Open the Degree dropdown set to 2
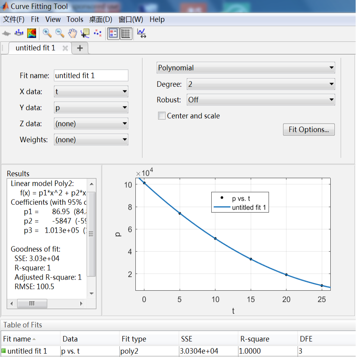The width and height of the screenshot is (356, 357). pos(260,84)
